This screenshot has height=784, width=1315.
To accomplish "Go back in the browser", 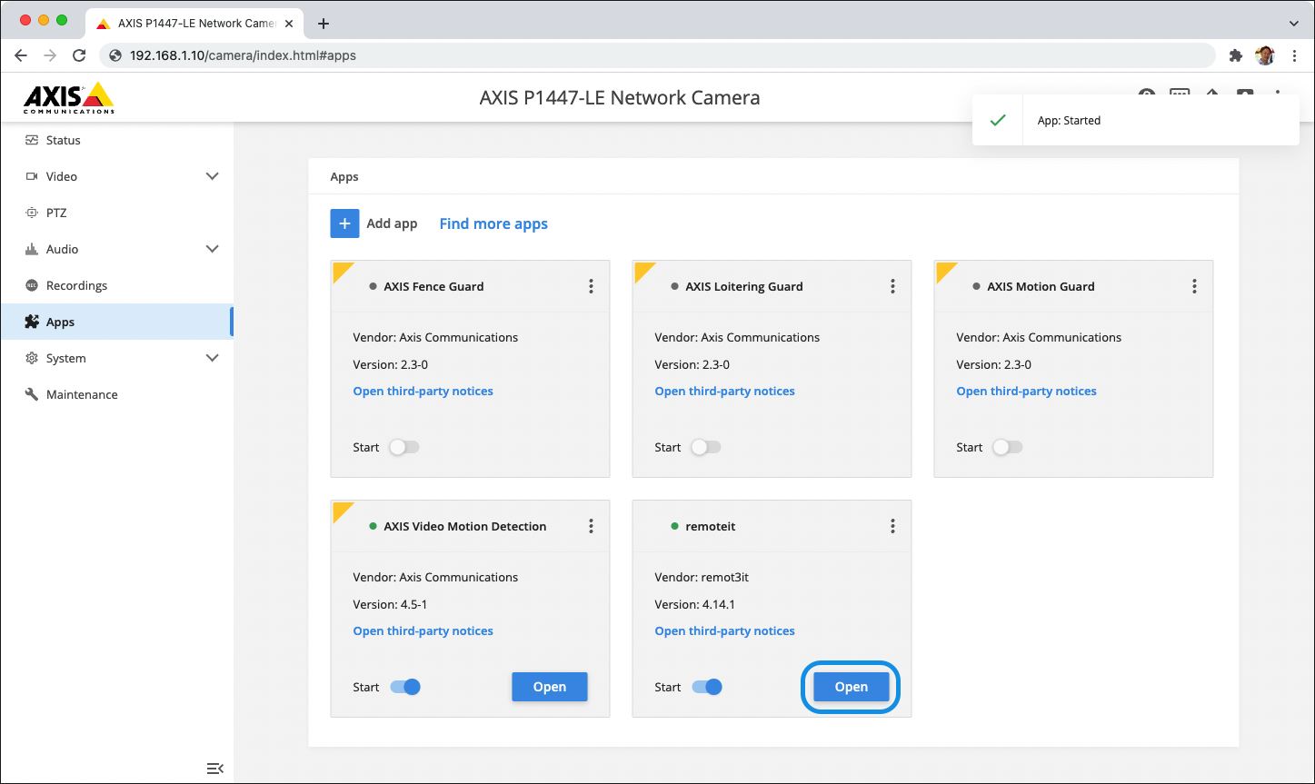I will click(x=21, y=55).
